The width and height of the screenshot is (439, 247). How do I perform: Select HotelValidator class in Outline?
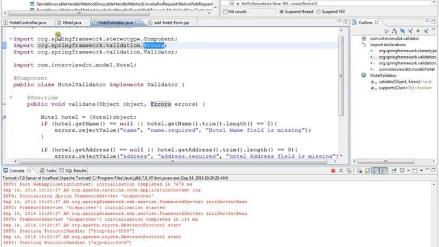coord(383,75)
